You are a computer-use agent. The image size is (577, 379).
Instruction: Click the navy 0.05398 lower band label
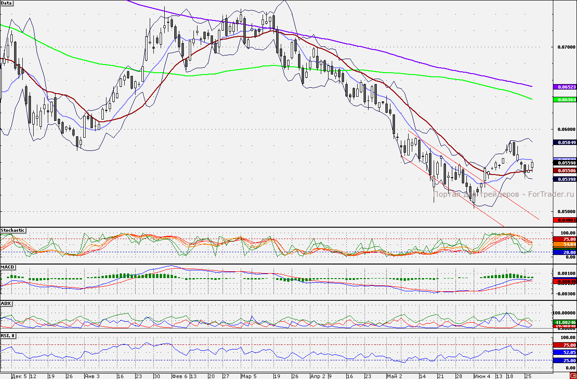564,180
